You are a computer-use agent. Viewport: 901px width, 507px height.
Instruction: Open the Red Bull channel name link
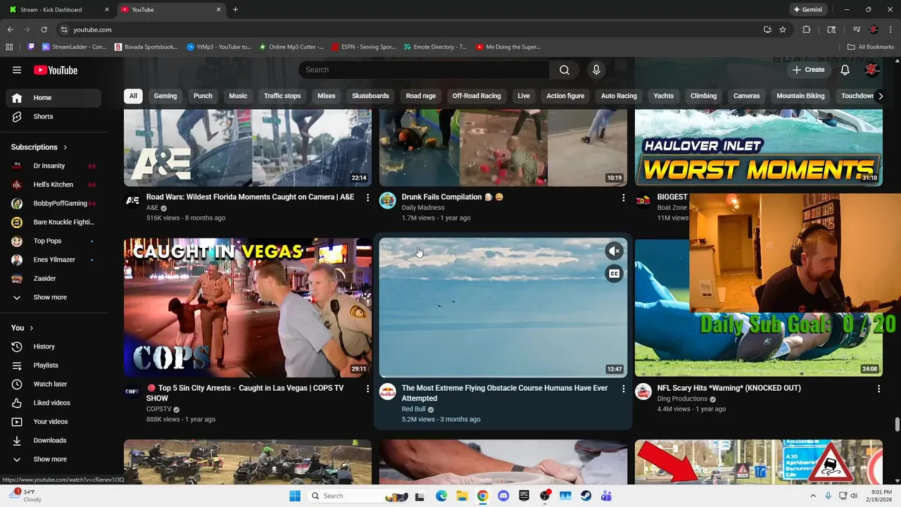(x=413, y=409)
